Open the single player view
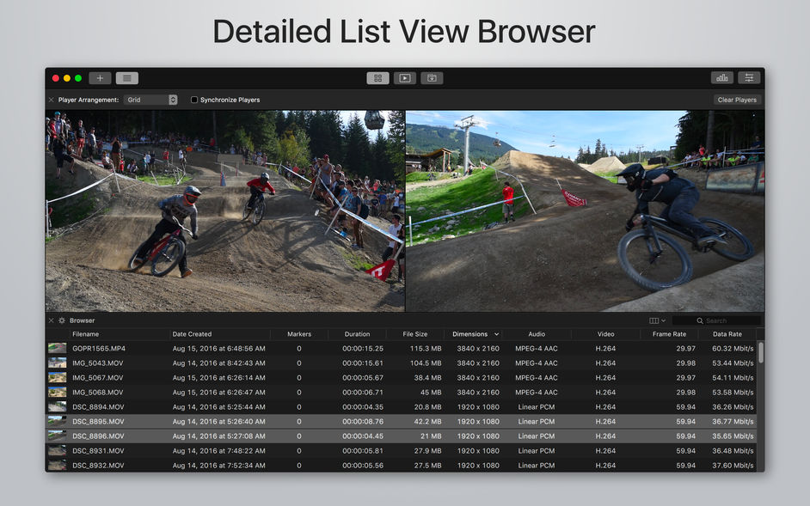The width and height of the screenshot is (810, 506). click(404, 77)
